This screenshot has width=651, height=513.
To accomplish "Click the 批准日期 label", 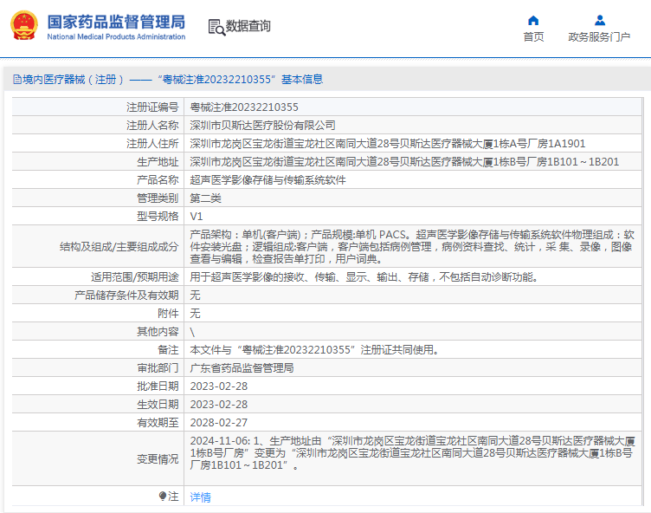I will click(x=158, y=386).
